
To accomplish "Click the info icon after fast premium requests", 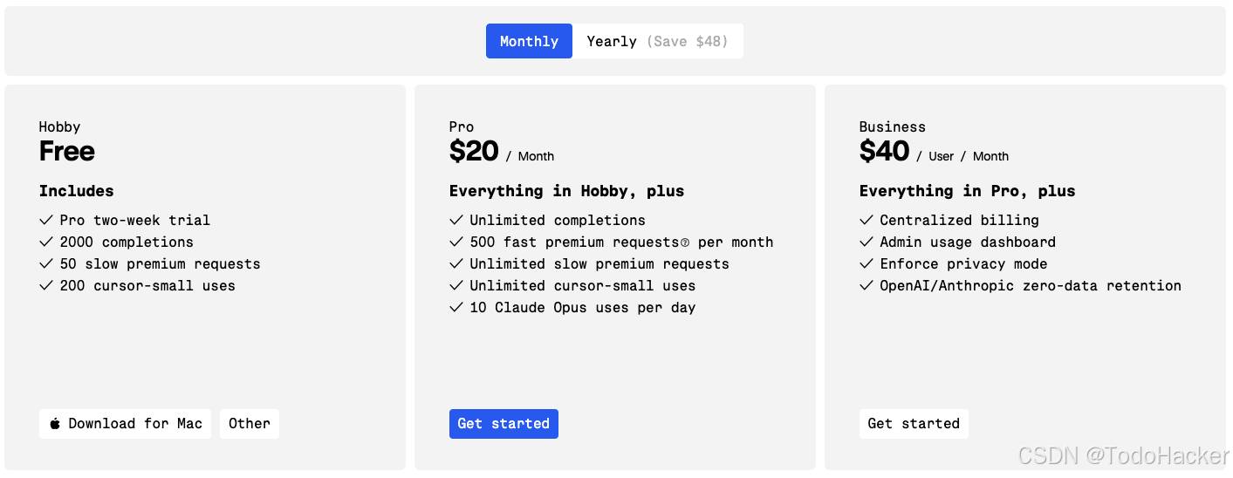I will click(x=685, y=242).
